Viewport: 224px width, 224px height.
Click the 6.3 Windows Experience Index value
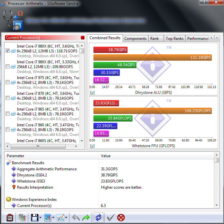pyautogui.click(x=103, y=206)
